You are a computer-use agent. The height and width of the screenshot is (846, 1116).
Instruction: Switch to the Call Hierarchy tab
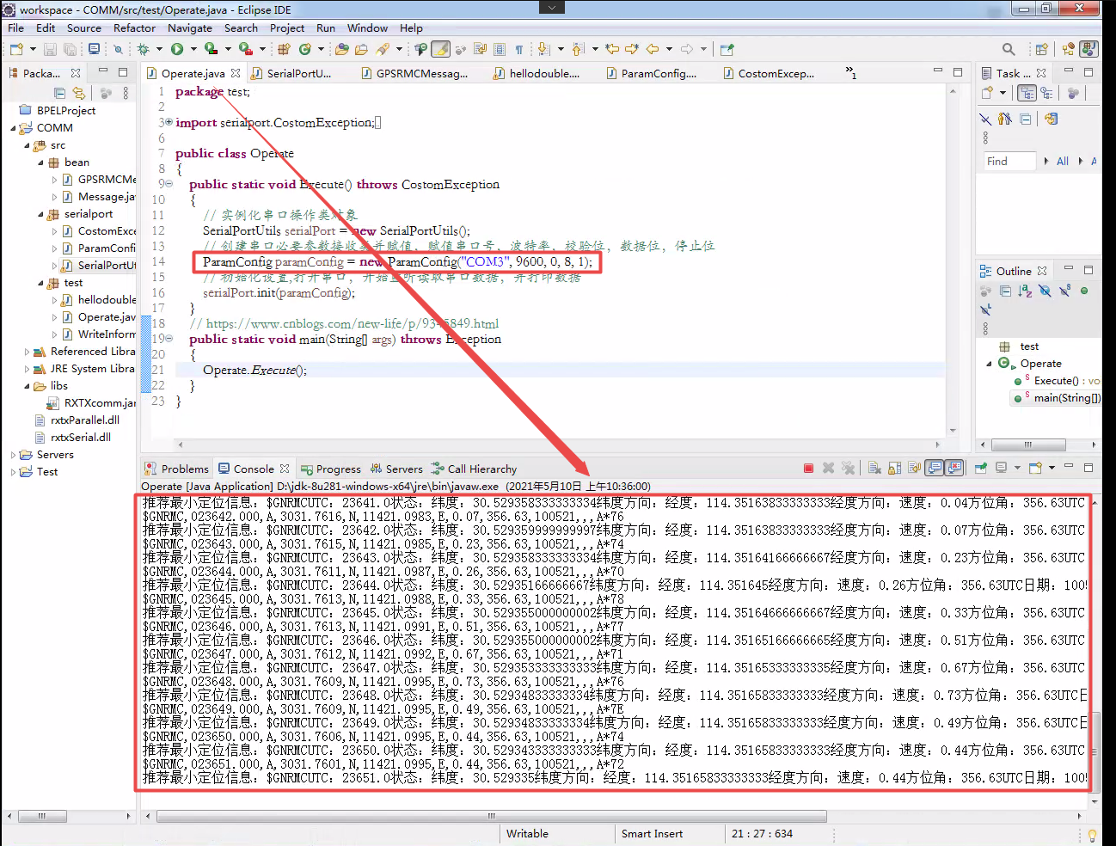tap(474, 469)
